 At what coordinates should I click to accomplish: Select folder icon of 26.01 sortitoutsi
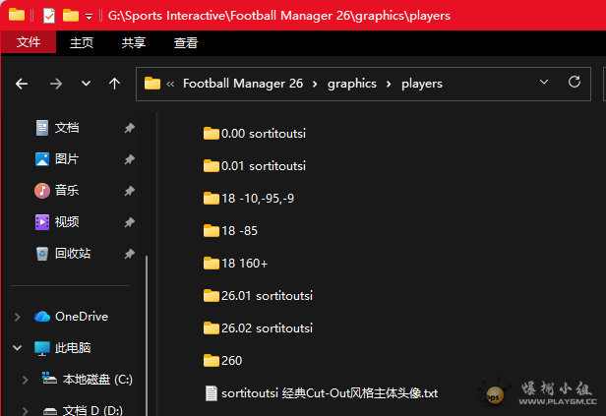tap(211, 295)
